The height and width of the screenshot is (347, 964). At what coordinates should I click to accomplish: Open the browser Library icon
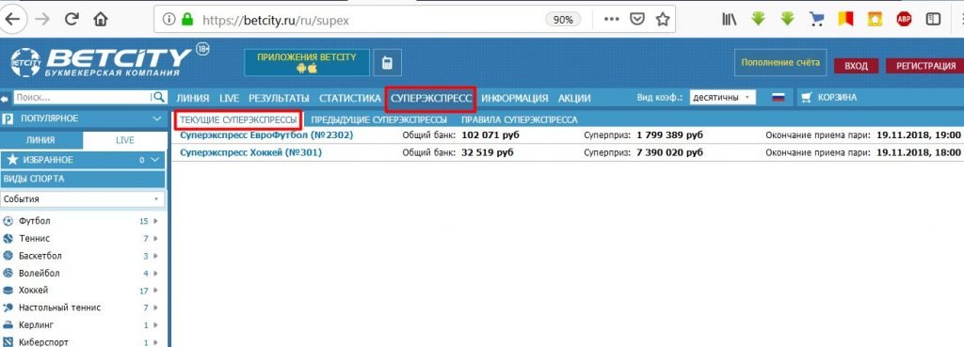pos(730,20)
